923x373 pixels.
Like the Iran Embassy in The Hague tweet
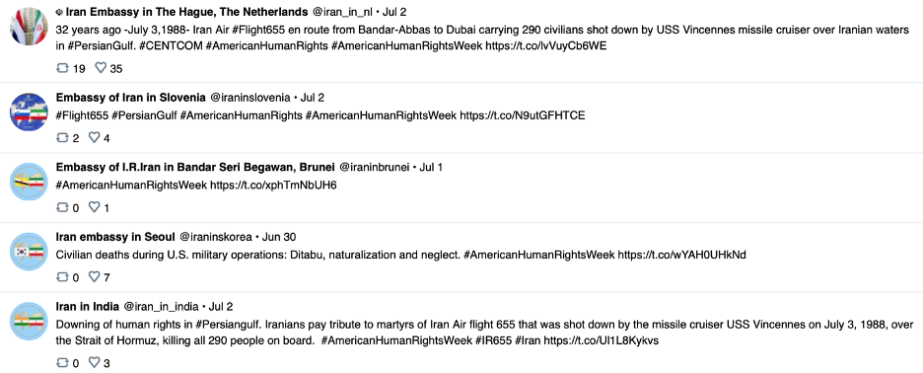(x=101, y=68)
